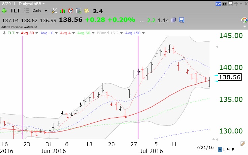This screenshot has height=155, width=248.
Task: Click the upper cyan price marker on scale
Action: coord(216,76)
